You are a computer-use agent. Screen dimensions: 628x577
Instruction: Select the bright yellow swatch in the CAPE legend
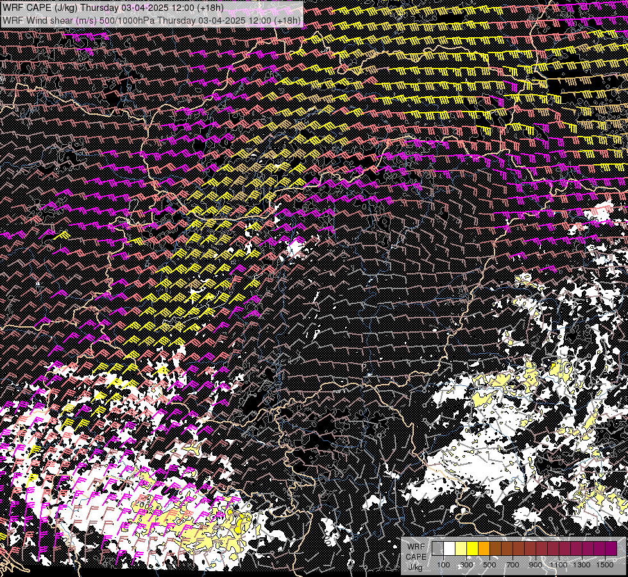tap(473, 548)
